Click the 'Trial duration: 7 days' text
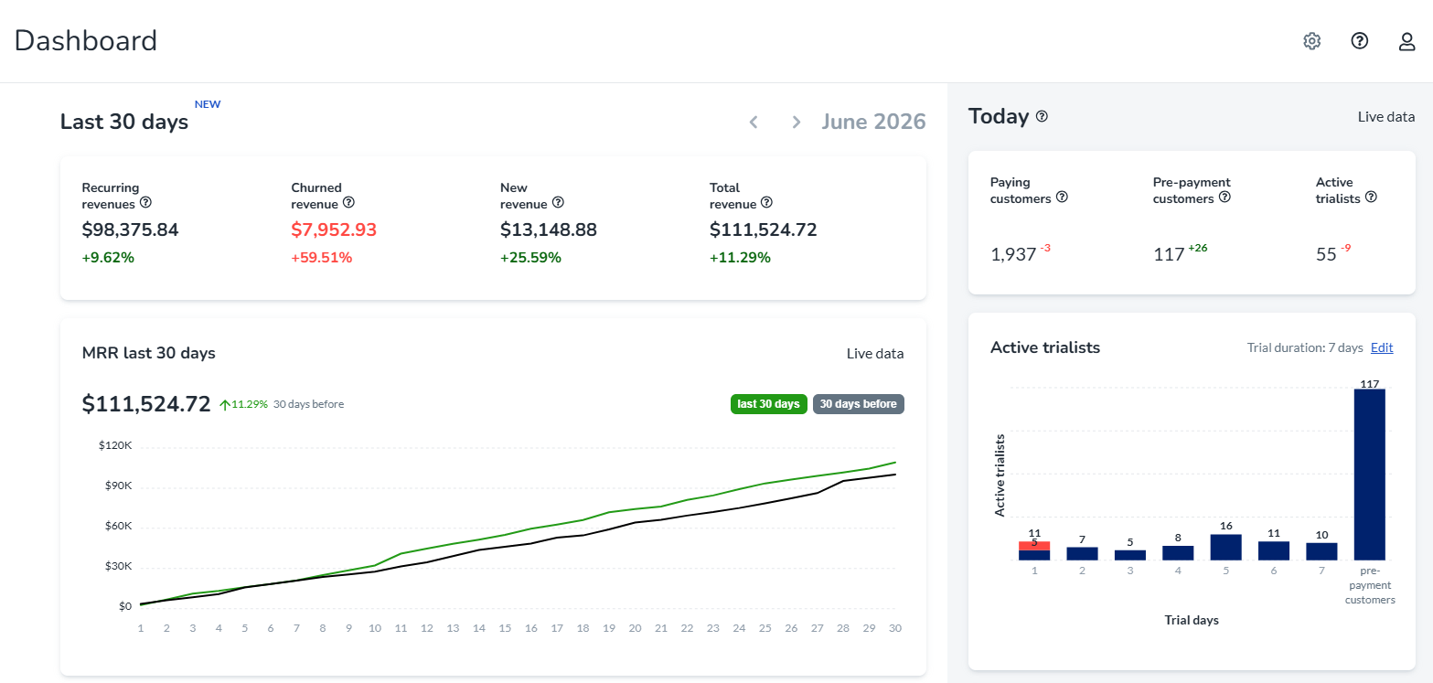The width and height of the screenshot is (1433, 683). point(1305,347)
